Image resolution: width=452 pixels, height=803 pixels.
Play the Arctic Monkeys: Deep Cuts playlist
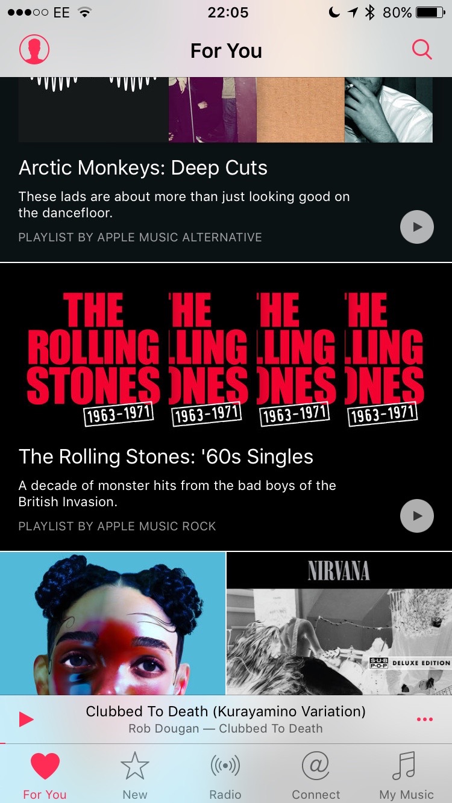tap(417, 227)
